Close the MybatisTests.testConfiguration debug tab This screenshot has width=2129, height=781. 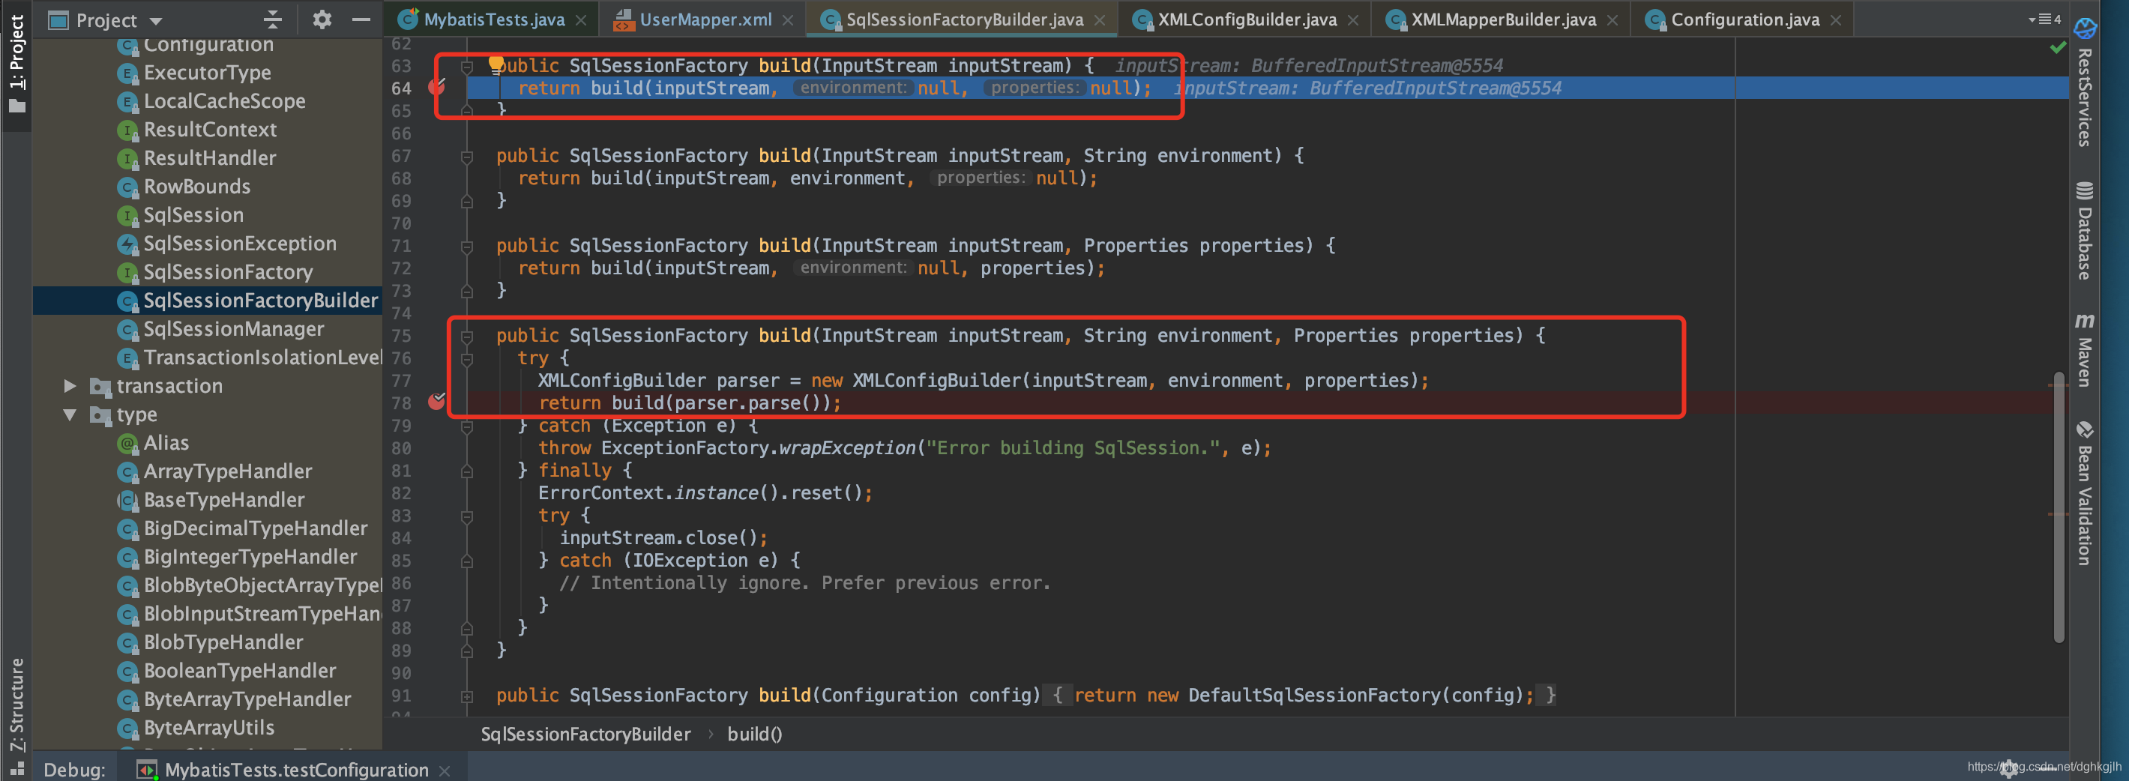(445, 771)
